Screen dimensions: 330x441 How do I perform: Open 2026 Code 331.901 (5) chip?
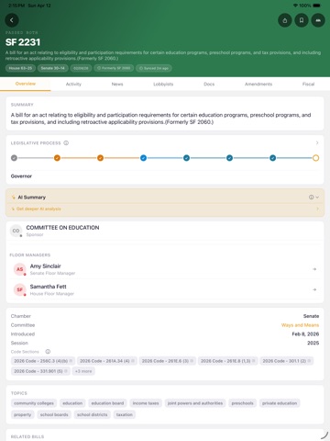[x=40, y=371]
